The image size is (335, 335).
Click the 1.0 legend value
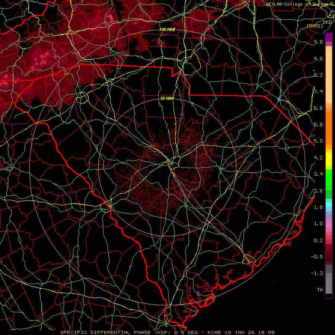tap(318, 224)
